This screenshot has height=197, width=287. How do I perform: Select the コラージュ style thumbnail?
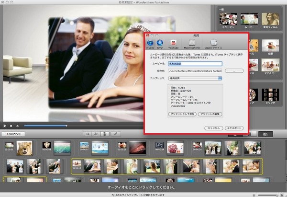click(228, 19)
